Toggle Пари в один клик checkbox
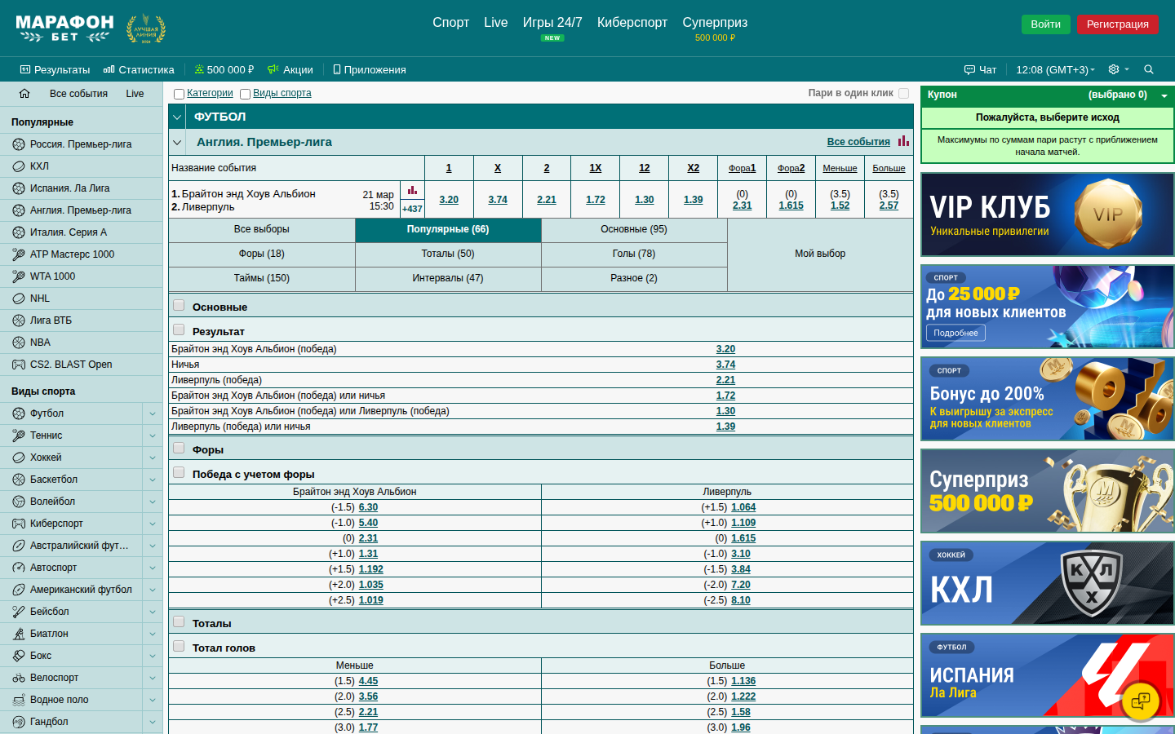This screenshot has height=734, width=1175. [903, 93]
